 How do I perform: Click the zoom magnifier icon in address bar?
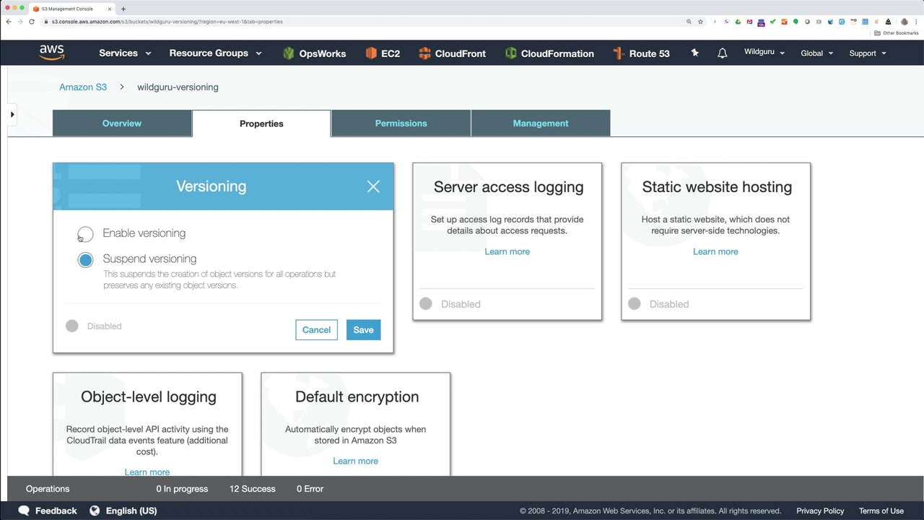tap(689, 22)
